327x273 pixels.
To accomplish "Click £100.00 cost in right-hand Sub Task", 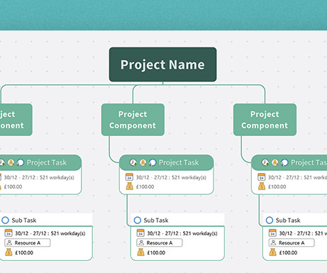I will (x=288, y=252).
